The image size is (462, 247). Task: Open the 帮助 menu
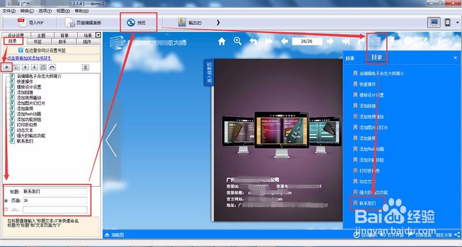[x=81, y=11]
